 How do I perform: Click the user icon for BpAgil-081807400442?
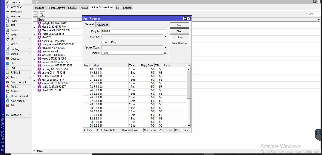39,23
